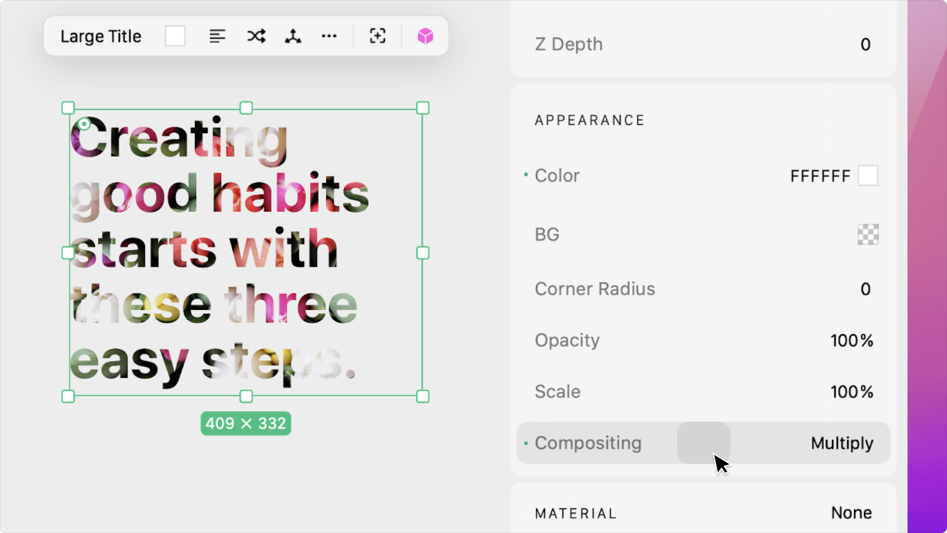
Task: Click the text alignment icon in toolbar
Action: coord(217,36)
